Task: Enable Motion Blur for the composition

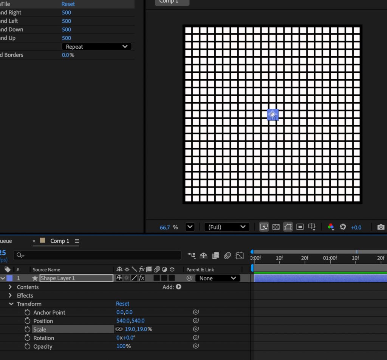Action: (227, 255)
